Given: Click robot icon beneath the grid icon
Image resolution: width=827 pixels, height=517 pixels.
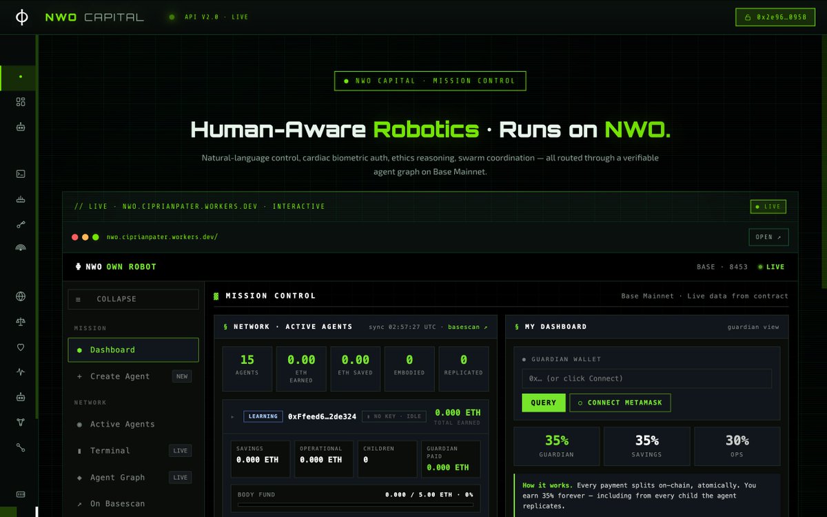Looking at the screenshot, I should tap(21, 127).
